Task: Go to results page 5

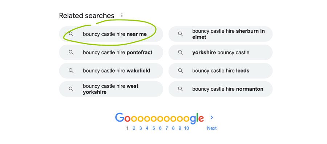Action: [154, 128]
